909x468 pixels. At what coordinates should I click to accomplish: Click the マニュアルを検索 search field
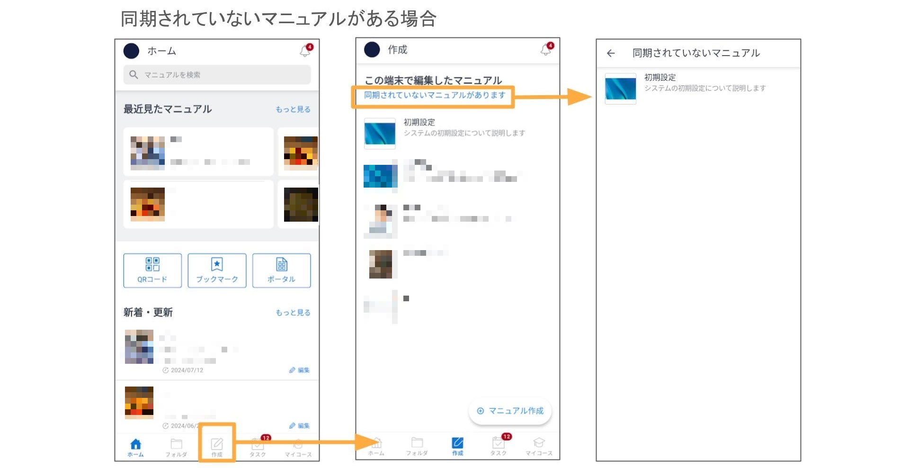217,75
